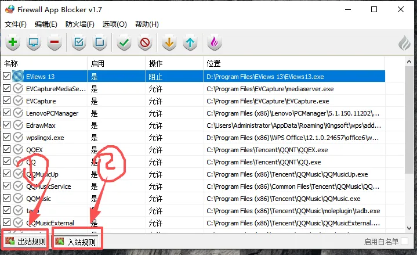Click the Enable selected (checked box) icon
Screen dimensions: 417x255
pyautogui.click(x=79, y=42)
